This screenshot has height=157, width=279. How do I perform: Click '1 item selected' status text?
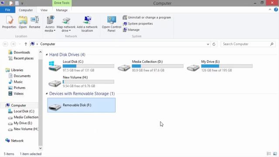(x=31, y=154)
